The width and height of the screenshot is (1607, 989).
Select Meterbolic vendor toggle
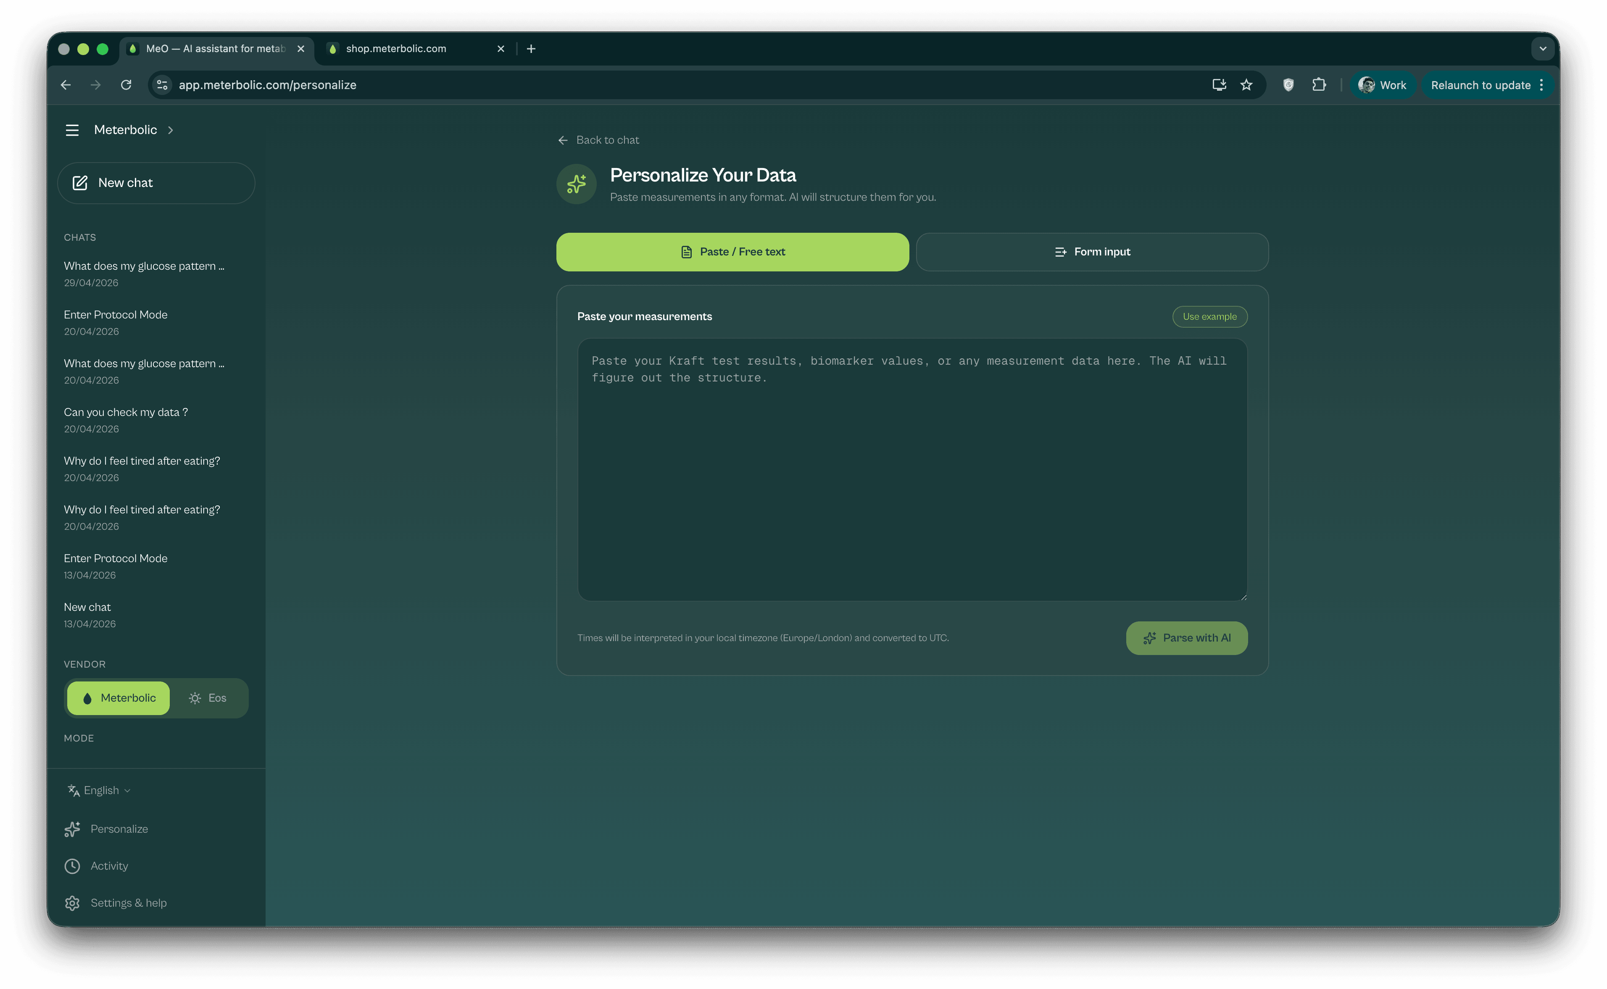[x=119, y=698]
